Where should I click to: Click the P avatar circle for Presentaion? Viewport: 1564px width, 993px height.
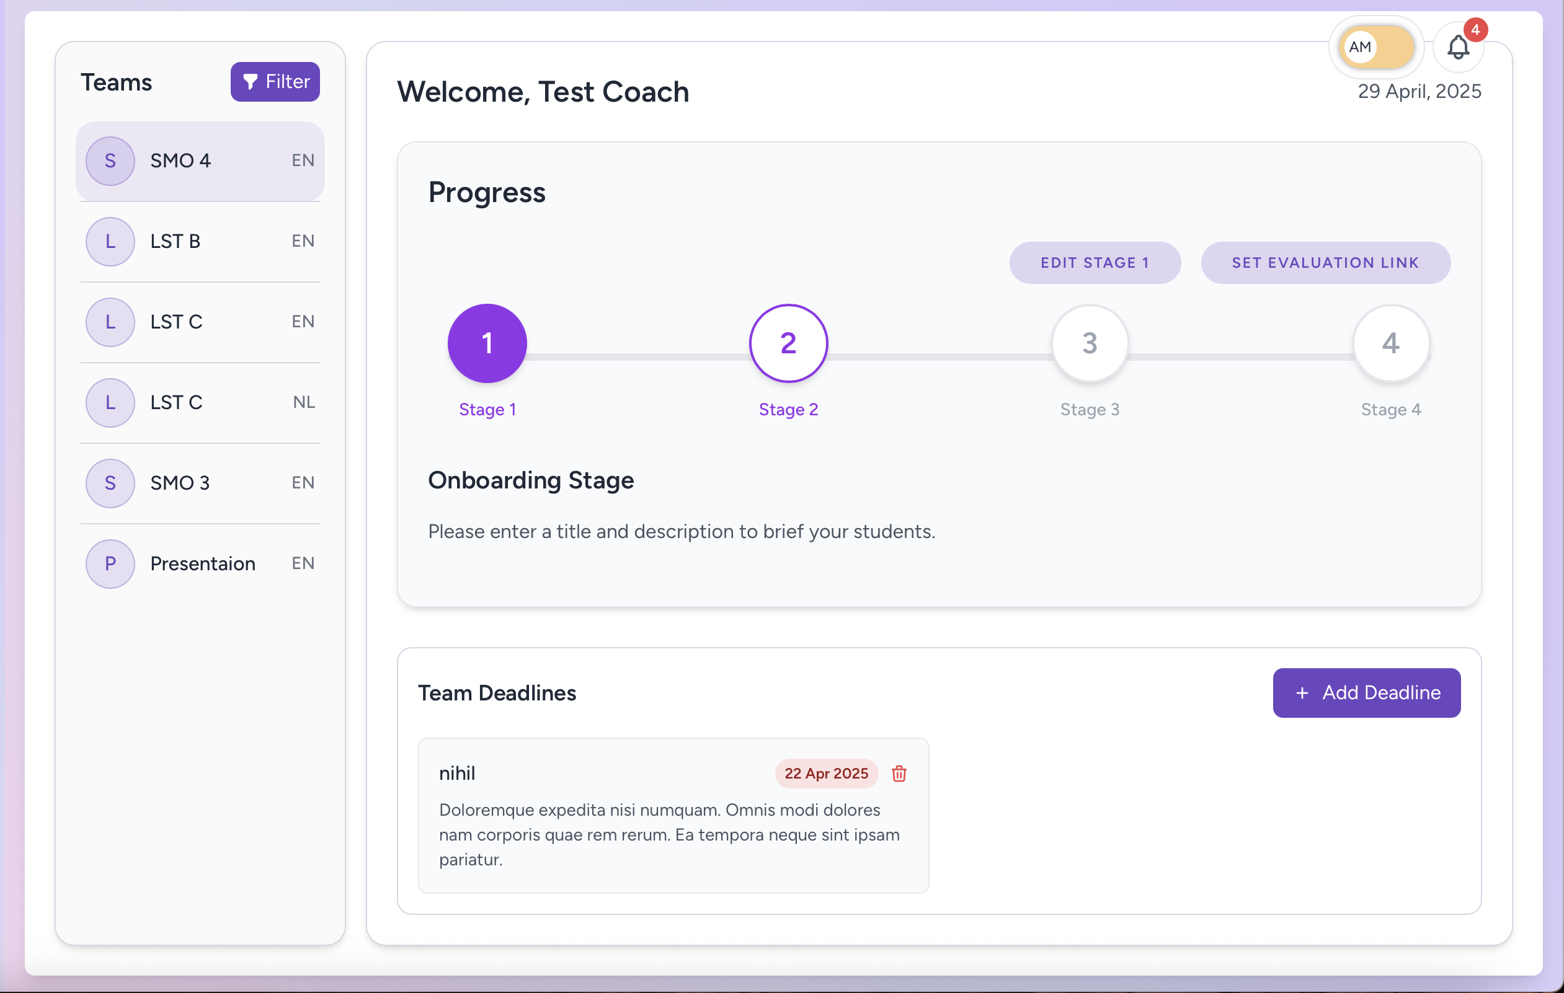pos(110,563)
